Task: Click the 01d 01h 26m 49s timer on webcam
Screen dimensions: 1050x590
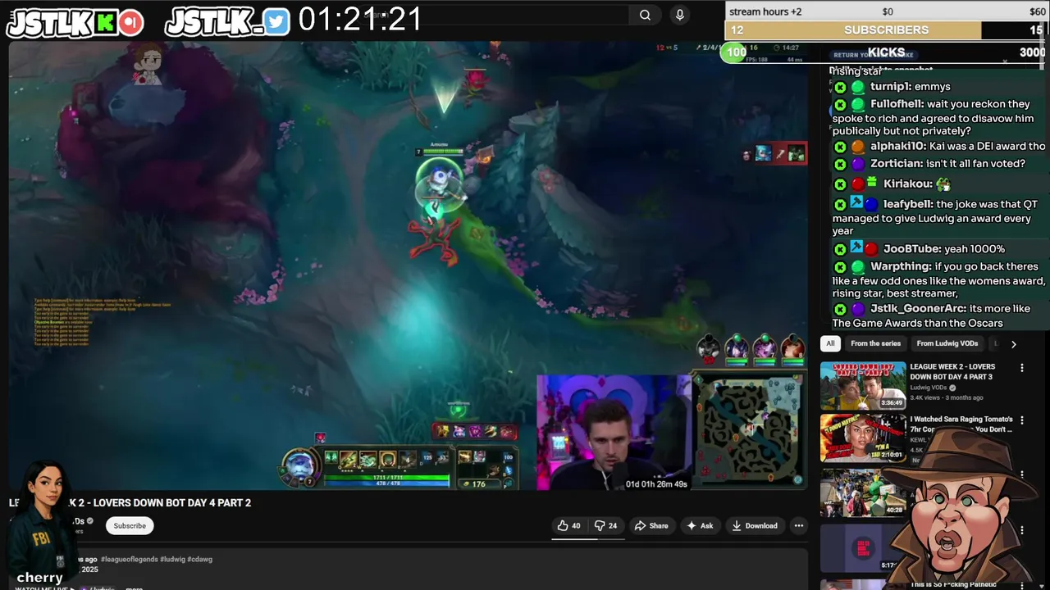Action: pos(656,483)
